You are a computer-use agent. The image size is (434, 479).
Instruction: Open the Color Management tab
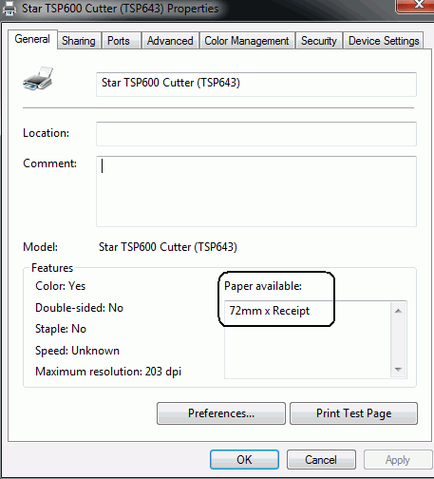(247, 41)
